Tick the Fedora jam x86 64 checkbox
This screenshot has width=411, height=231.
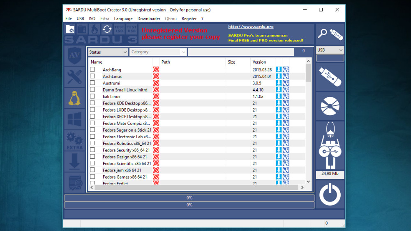pos(92,170)
